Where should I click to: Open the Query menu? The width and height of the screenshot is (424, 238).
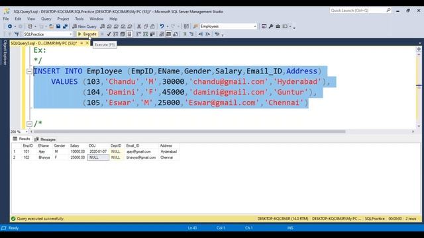coord(46,19)
